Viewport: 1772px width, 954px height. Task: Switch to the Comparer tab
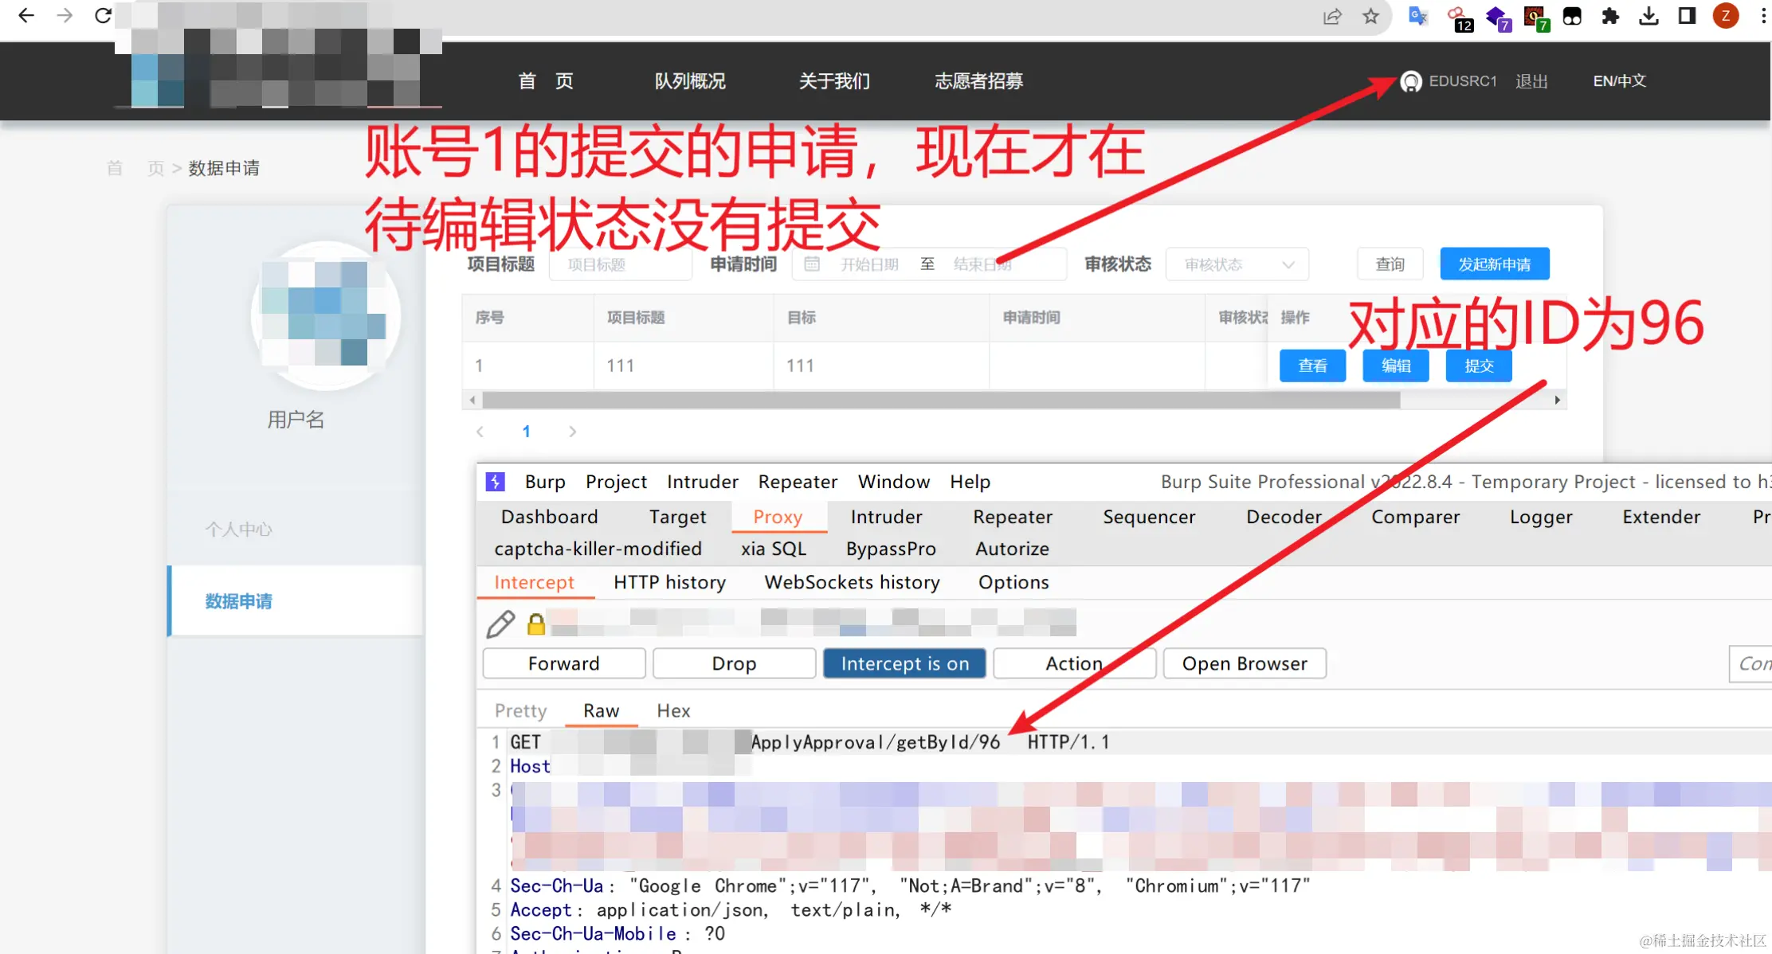point(1416,517)
